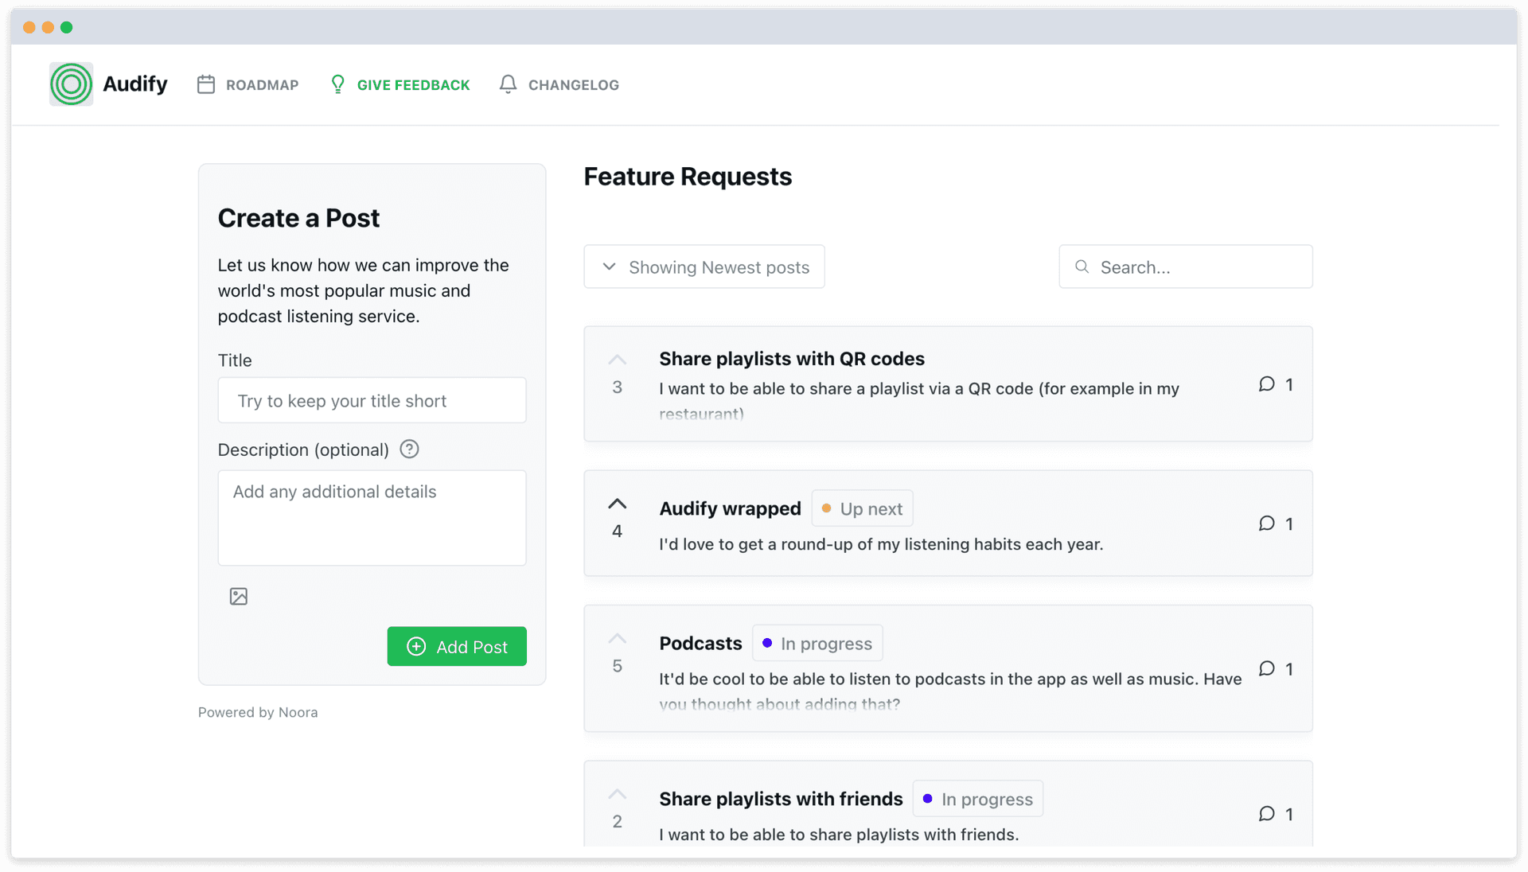Image resolution: width=1528 pixels, height=872 pixels.
Task: Click the Add Post plus icon
Action: point(417,645)
